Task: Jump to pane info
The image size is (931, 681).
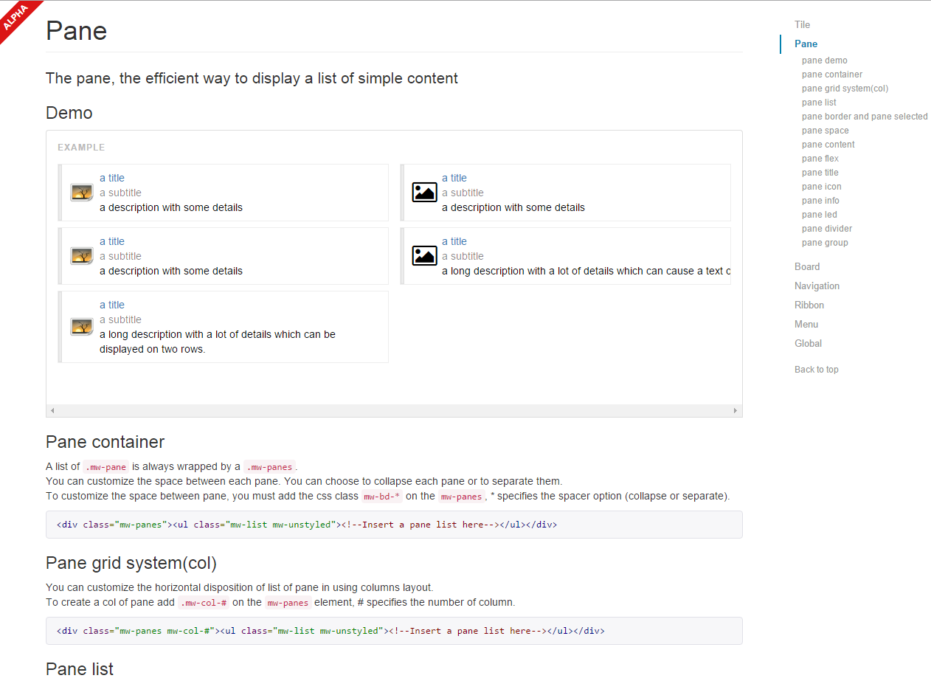Action: point(820,201)
